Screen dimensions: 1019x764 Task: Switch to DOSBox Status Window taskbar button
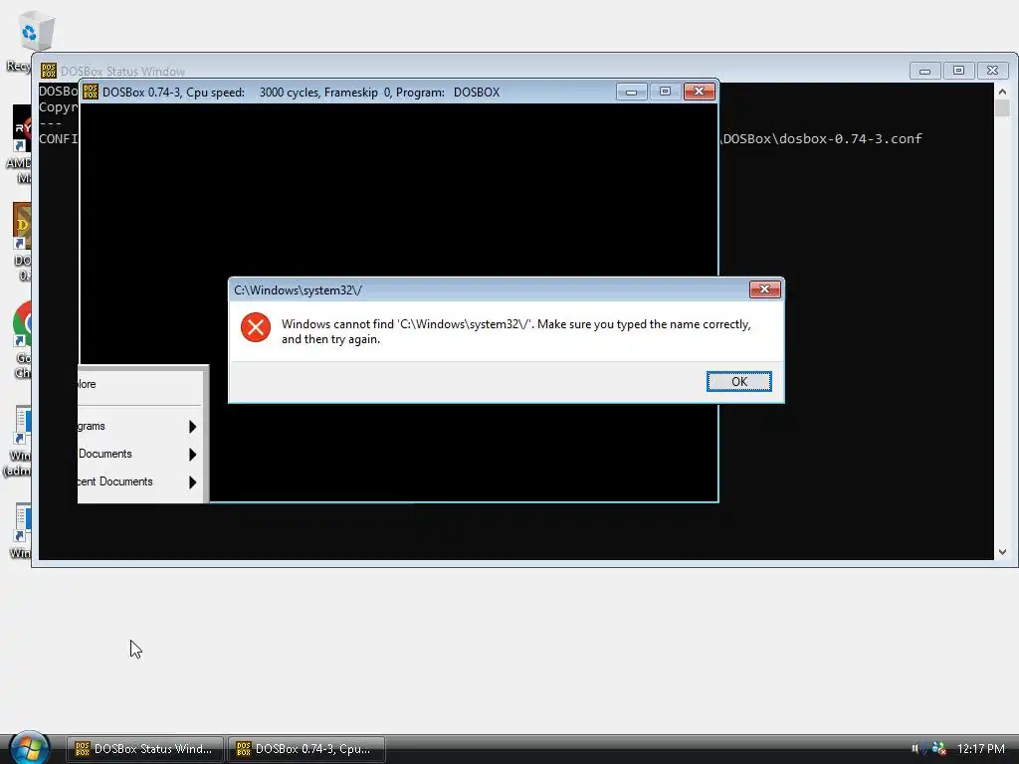145,749
